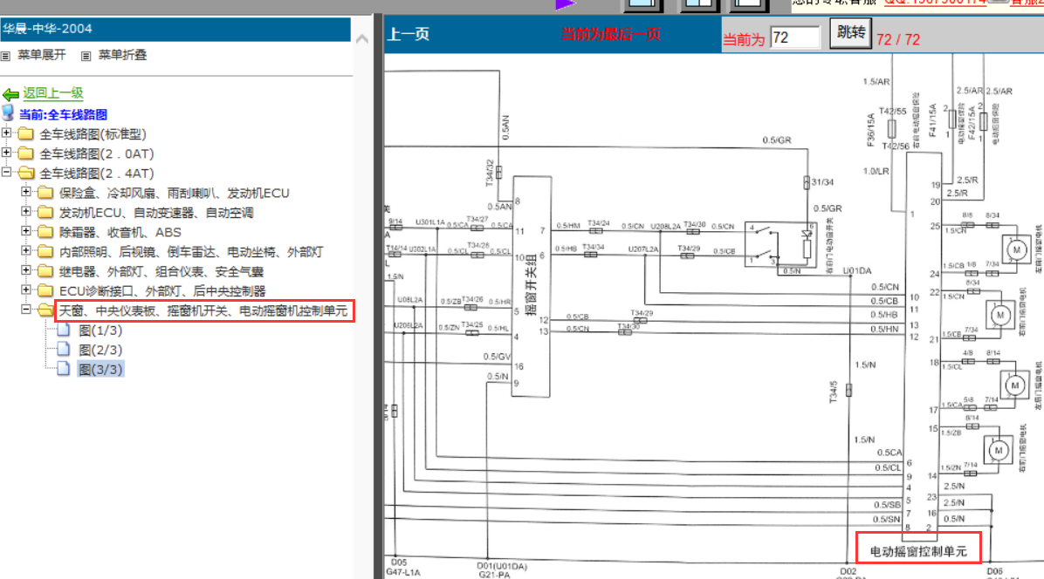Viewport: 1044px width, 579px height.
Task: Select 全车线路图(2.4AT) tree entry
Action: [97, 174]
